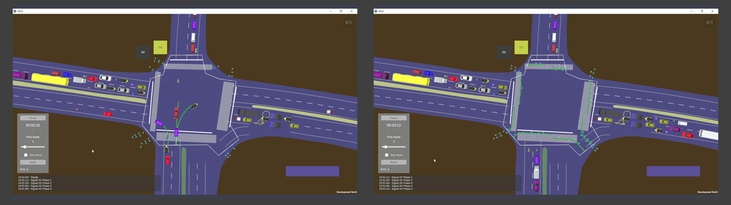The image size is (731, 205).
Task: Enable Step Mode checkbox in the 00:02:32 panel
Action: (x=26, y=155)
